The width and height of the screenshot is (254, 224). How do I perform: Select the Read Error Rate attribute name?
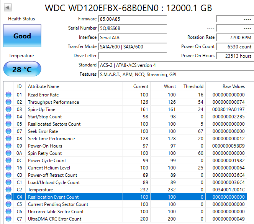point(43,95)
